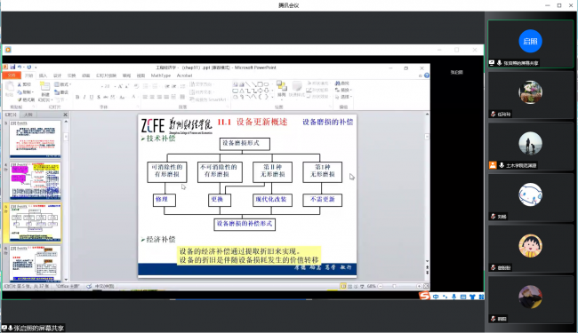
Task: Click the blue avatar of screen sharer
Action: (x=531, y=41)
